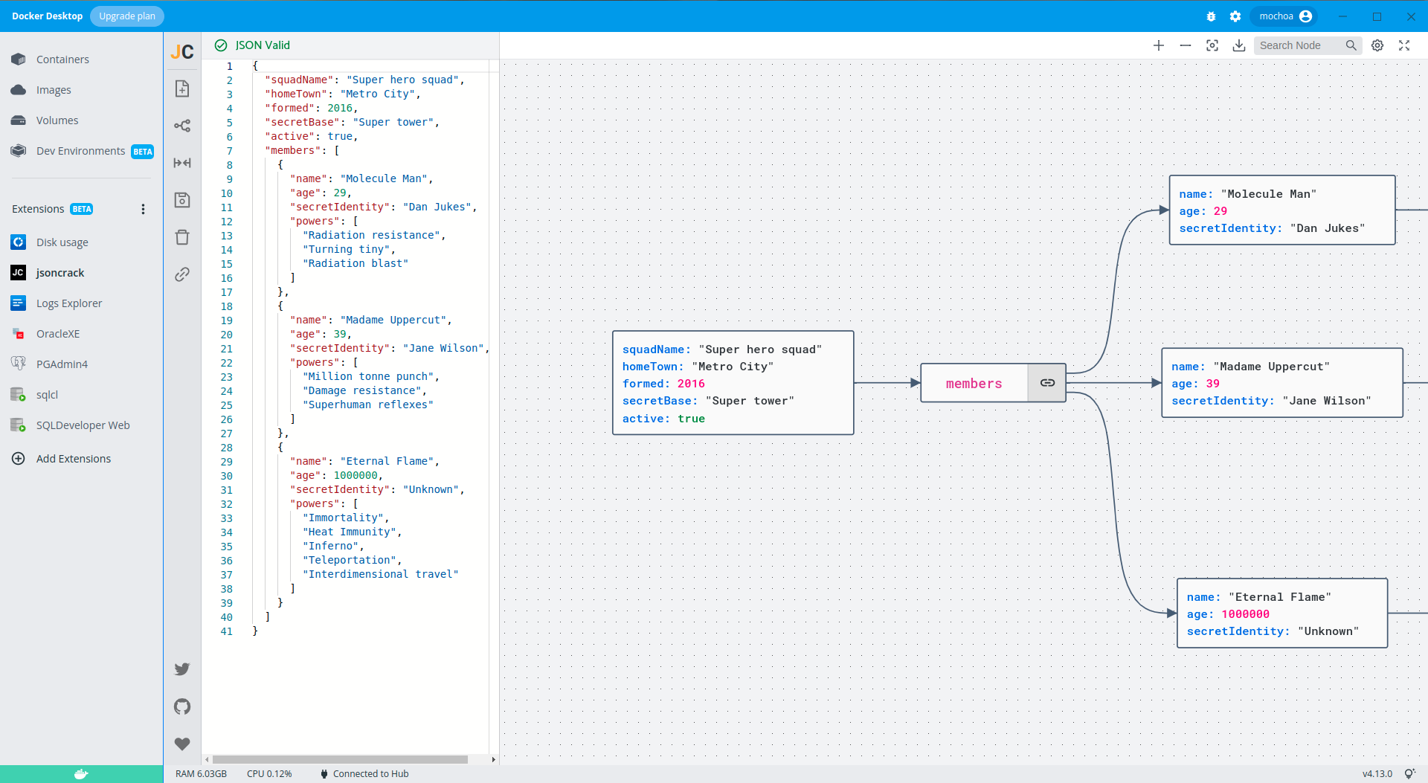Click version "v4.13.0" text
Image resolution: width=1428 pixels, height=783 pixels.
1377,774
